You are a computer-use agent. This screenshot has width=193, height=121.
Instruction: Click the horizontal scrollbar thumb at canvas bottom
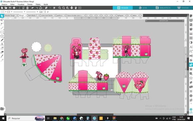pyautogui.click(x=95, y=115)
